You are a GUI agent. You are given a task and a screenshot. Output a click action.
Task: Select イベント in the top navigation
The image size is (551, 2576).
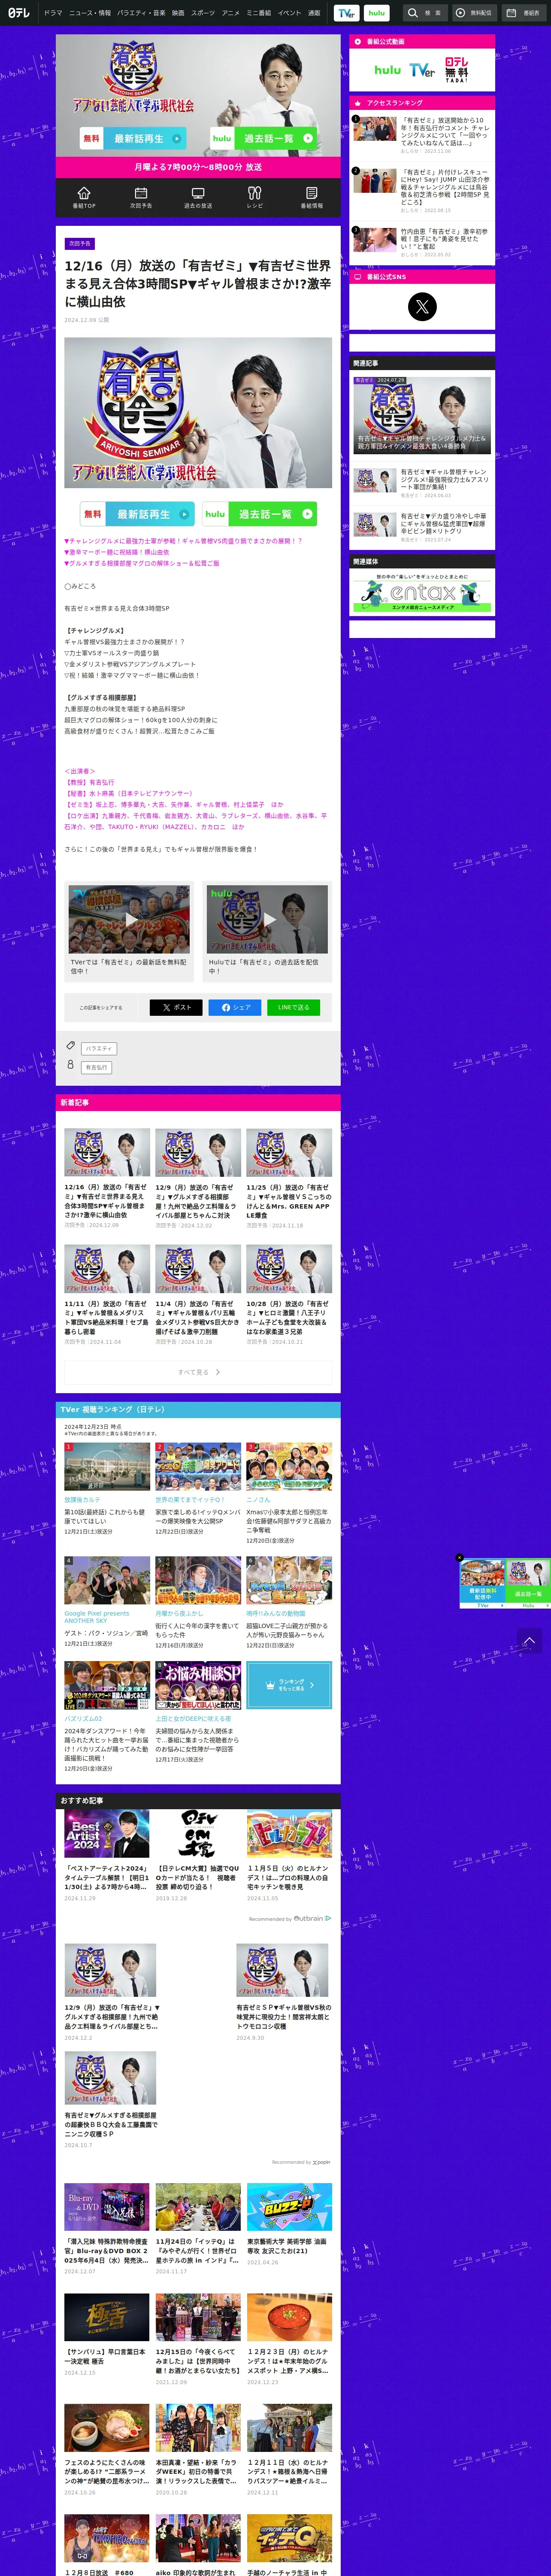[x=289, y=13]
